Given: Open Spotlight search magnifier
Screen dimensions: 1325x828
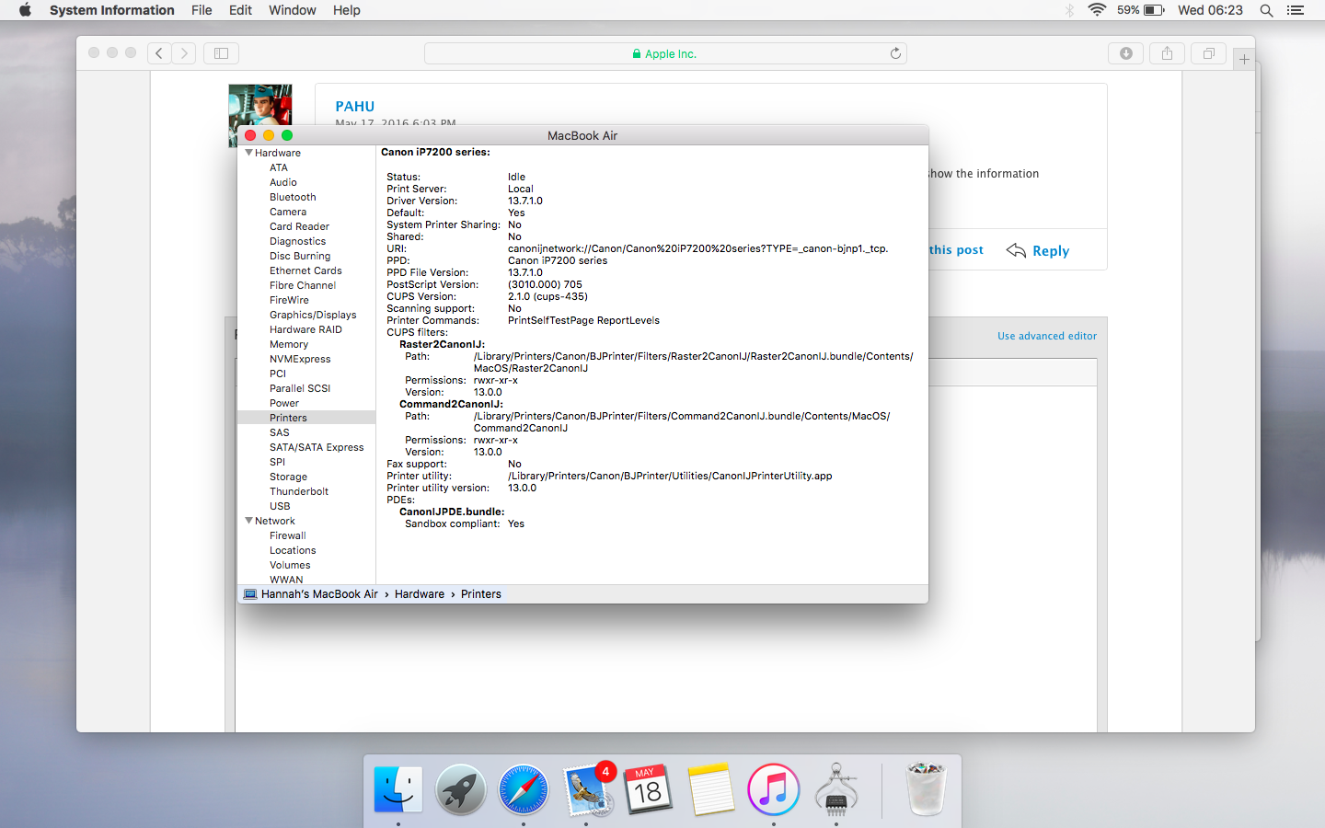Looking at the screenshot, I should [x=1266, y=10].
